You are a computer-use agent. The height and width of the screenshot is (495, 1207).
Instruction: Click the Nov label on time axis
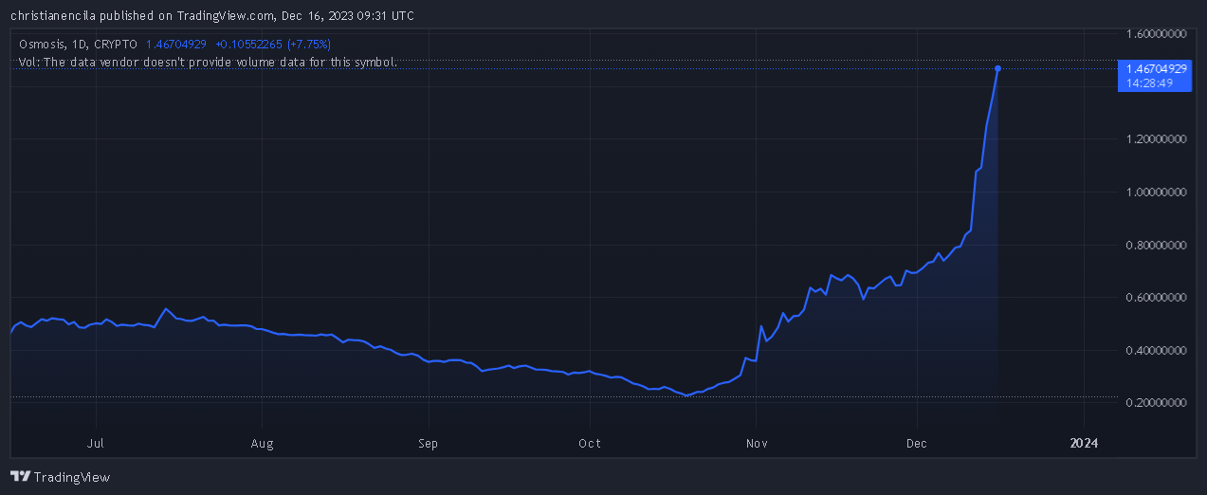pos(756,443)
